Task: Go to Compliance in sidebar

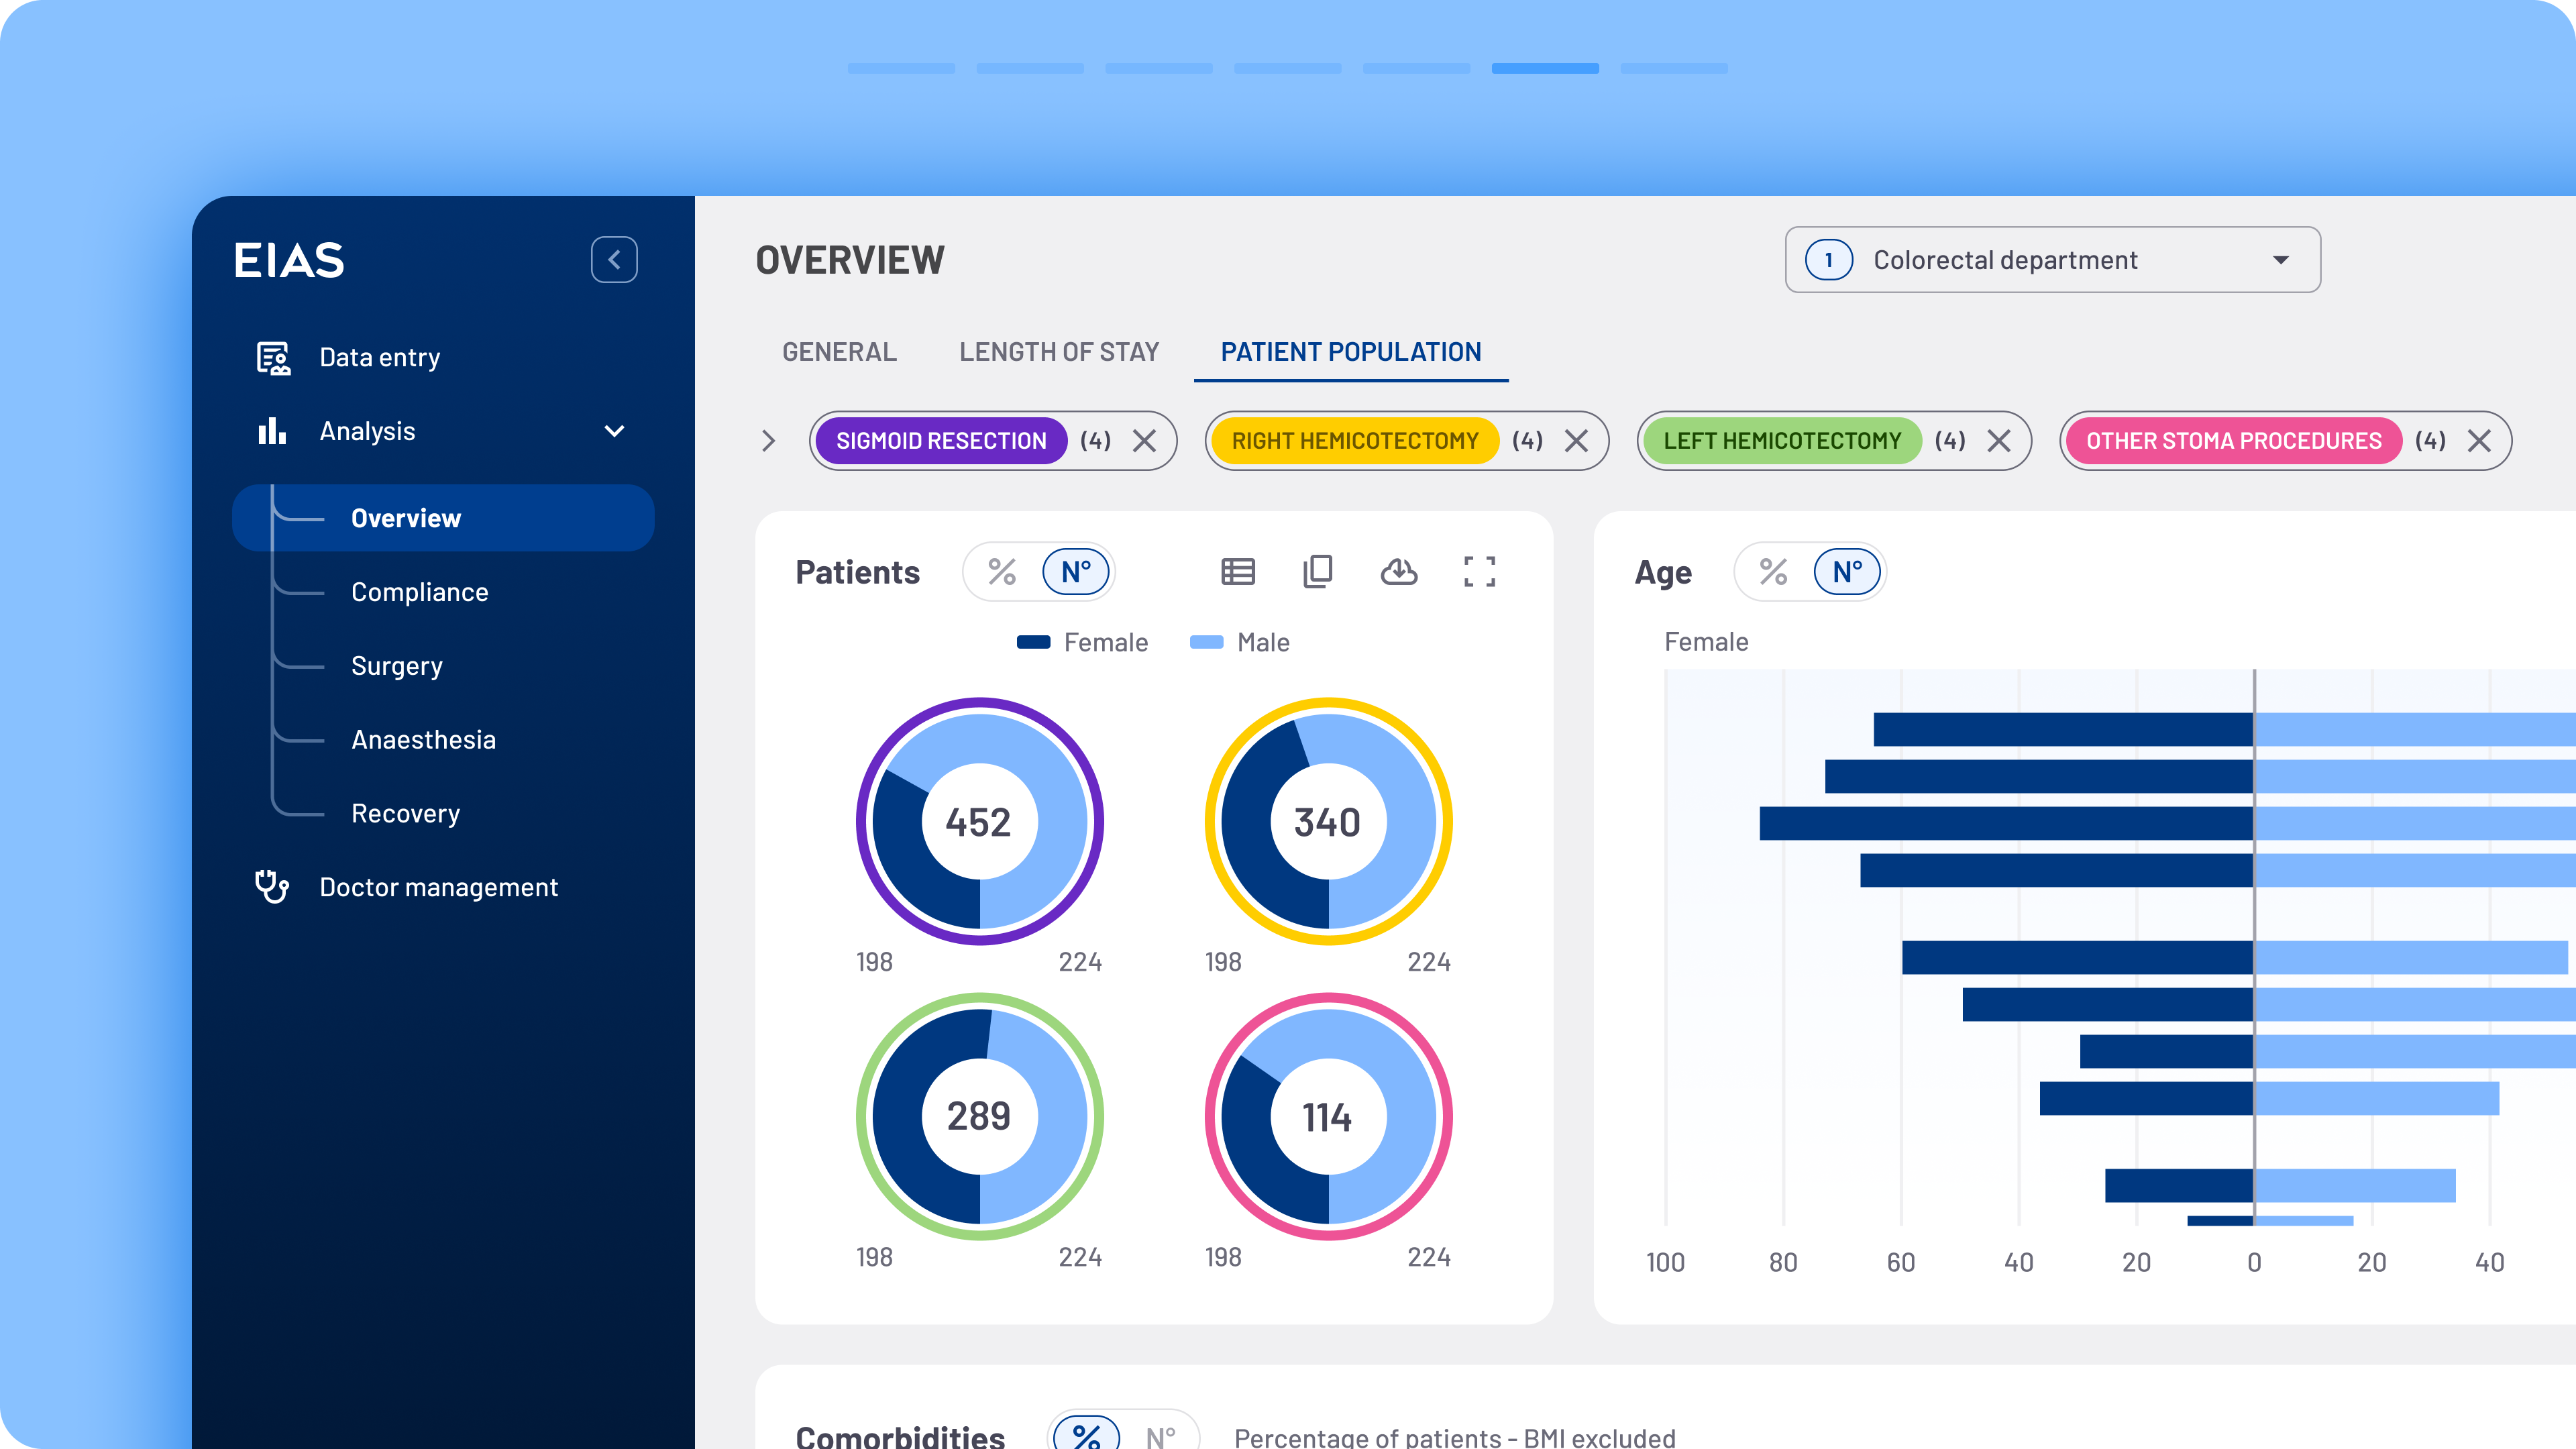Action: [419, 592]
